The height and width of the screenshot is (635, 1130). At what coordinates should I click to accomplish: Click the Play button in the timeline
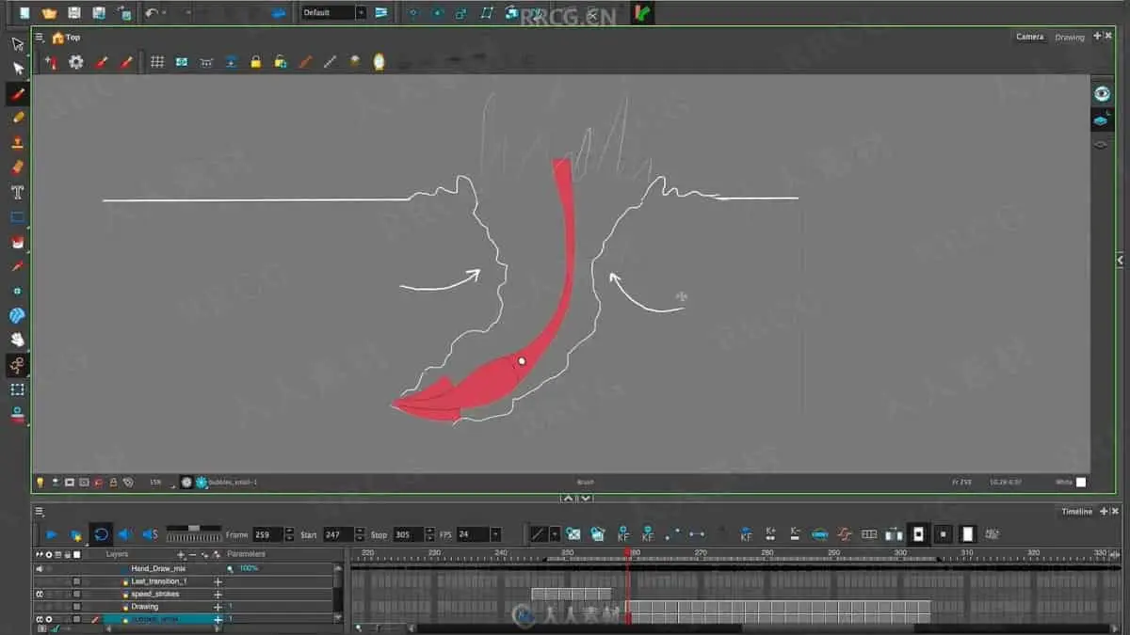tap(52, 534)
